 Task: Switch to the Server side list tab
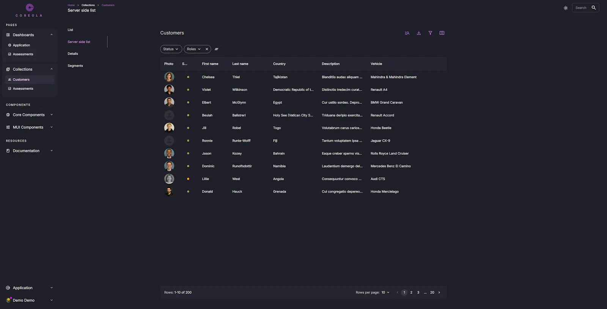tap(79, 42)
